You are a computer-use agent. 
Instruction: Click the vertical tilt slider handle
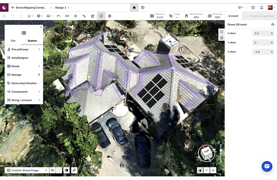221,150
